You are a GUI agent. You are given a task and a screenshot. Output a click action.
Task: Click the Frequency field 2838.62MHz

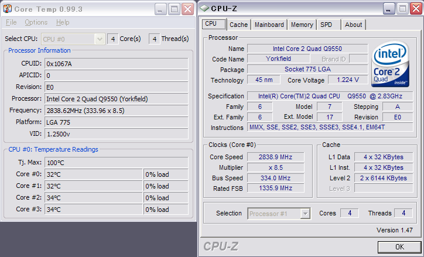117,111
